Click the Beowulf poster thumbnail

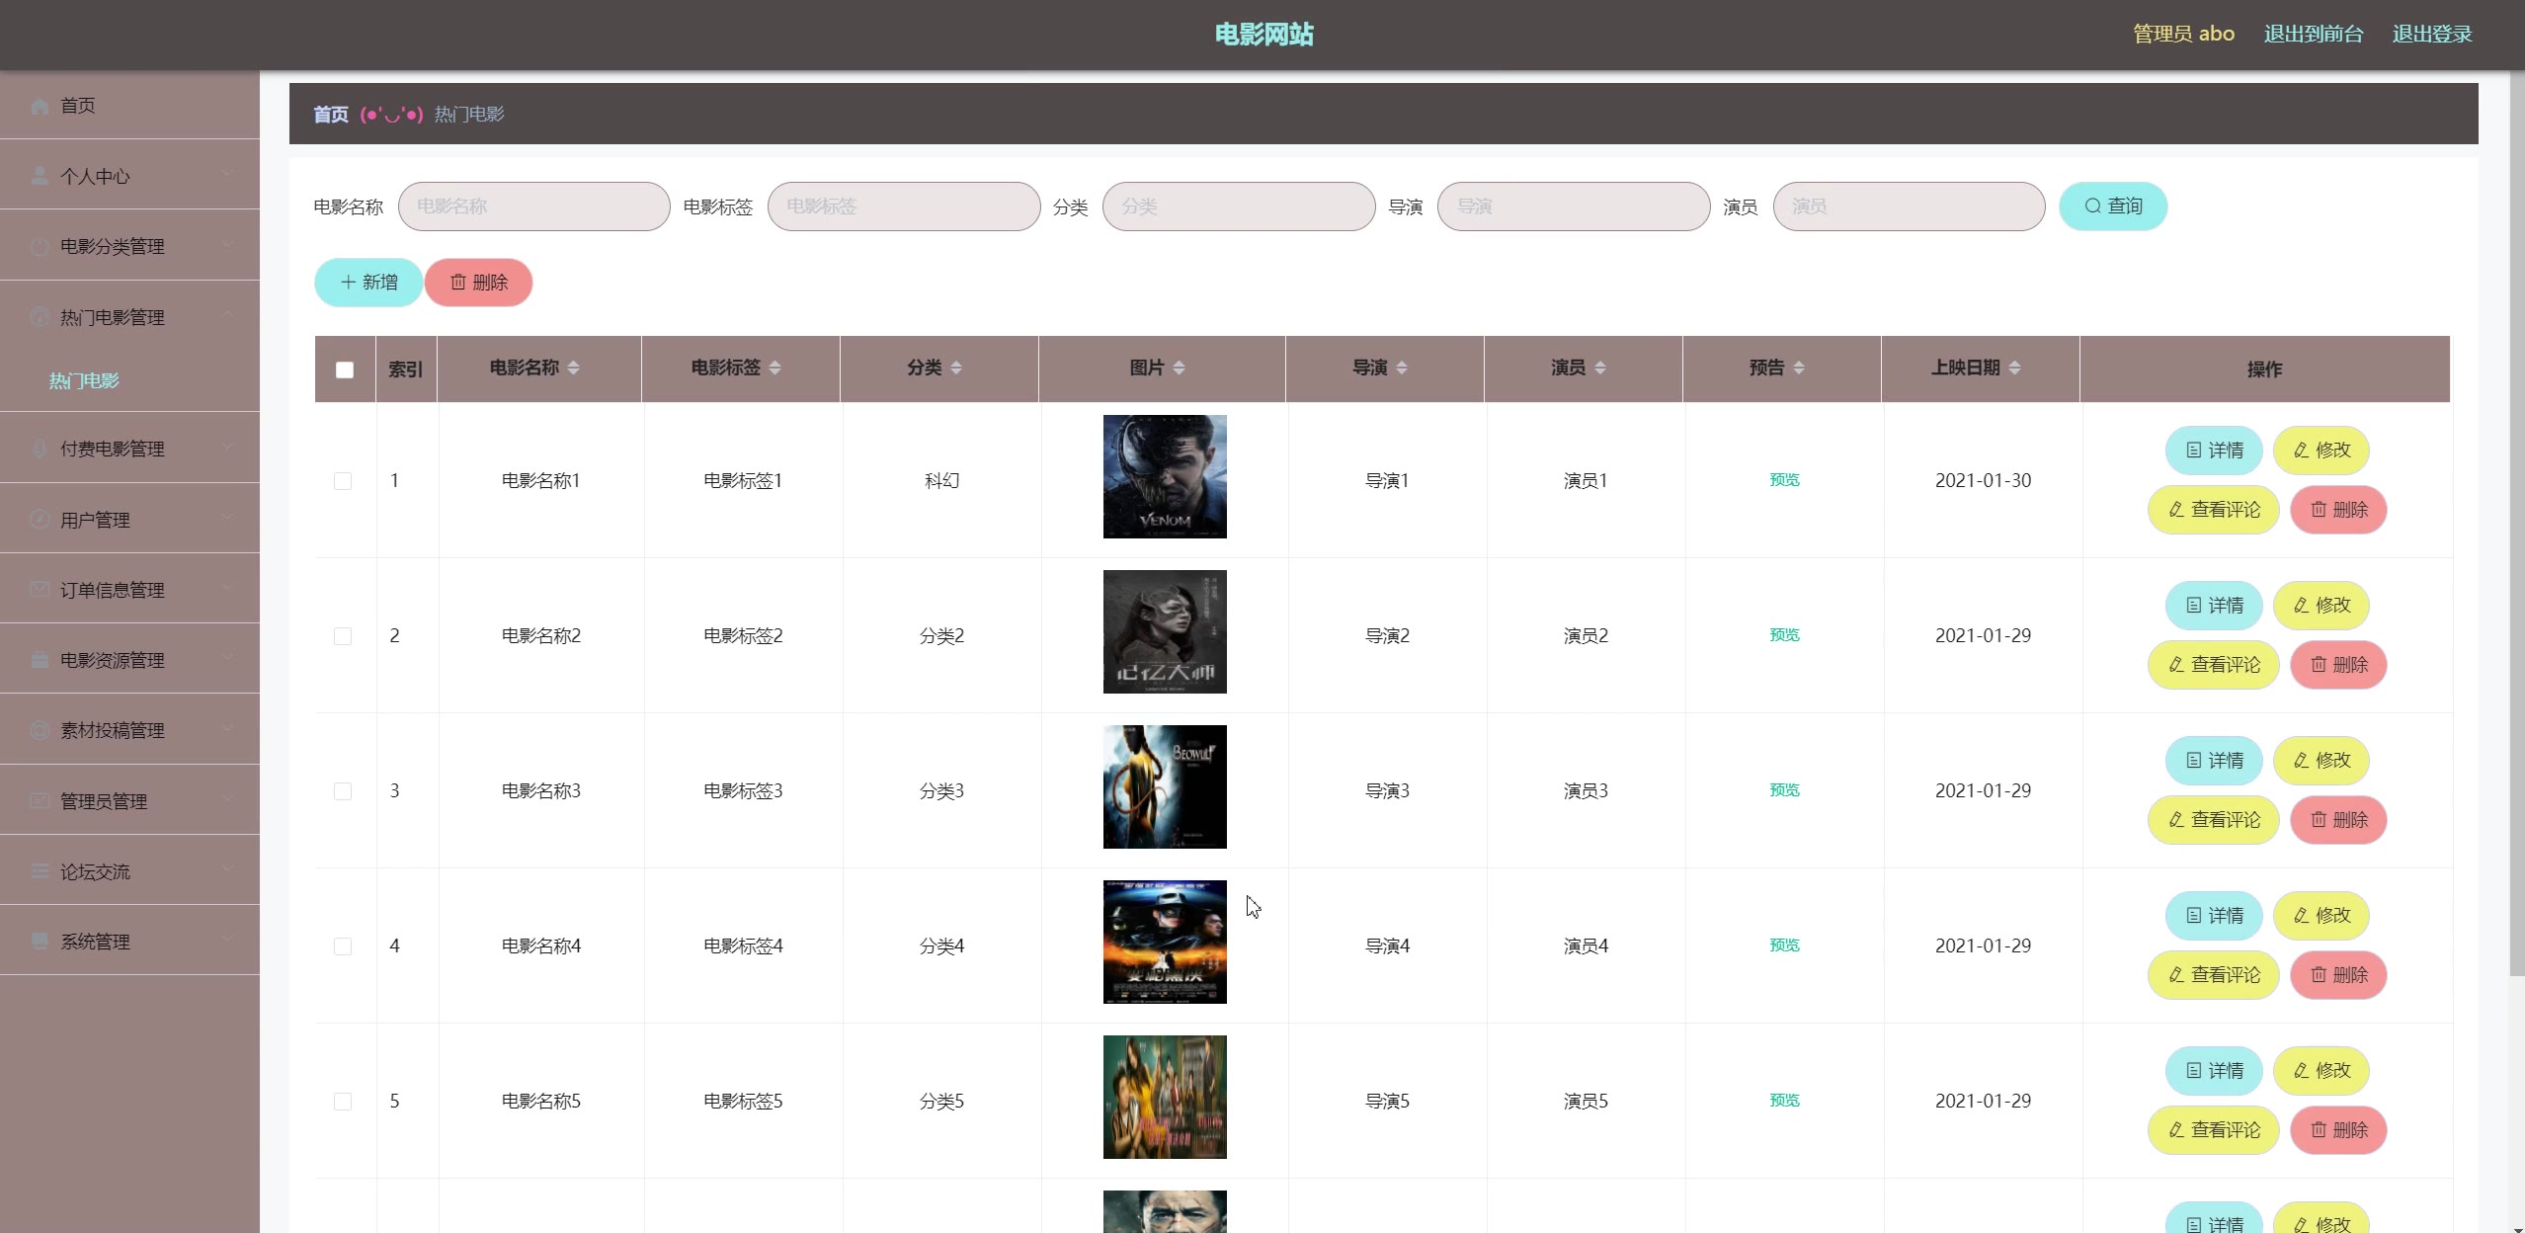pyautogui.click(x=1165, y=786)
